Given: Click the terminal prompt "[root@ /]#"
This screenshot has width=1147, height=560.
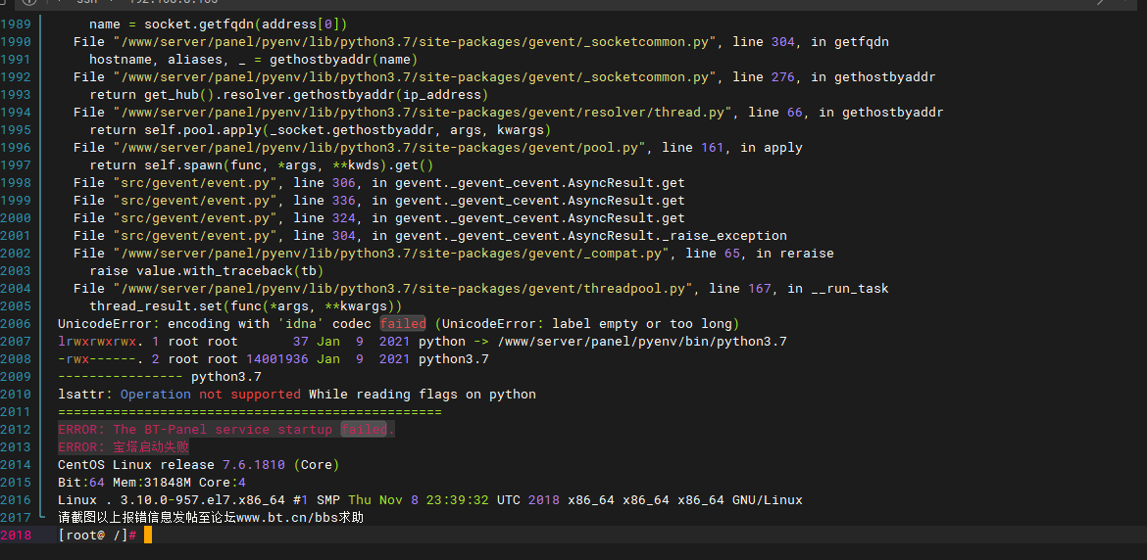Looking at the screenshot, I should [x=97, y=536].
